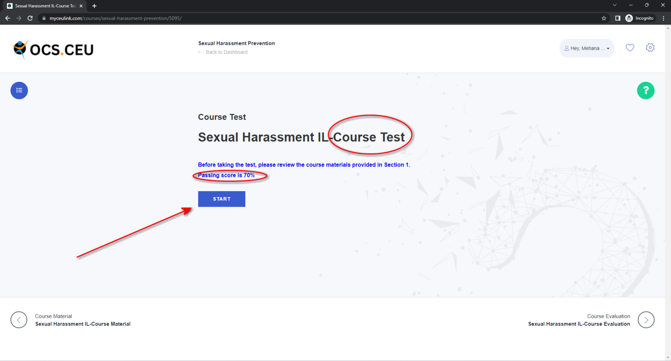The width and height of the screenshot is (671, 361).
Task: Go to previous section with left arrow circle
Action: point(19,320)
